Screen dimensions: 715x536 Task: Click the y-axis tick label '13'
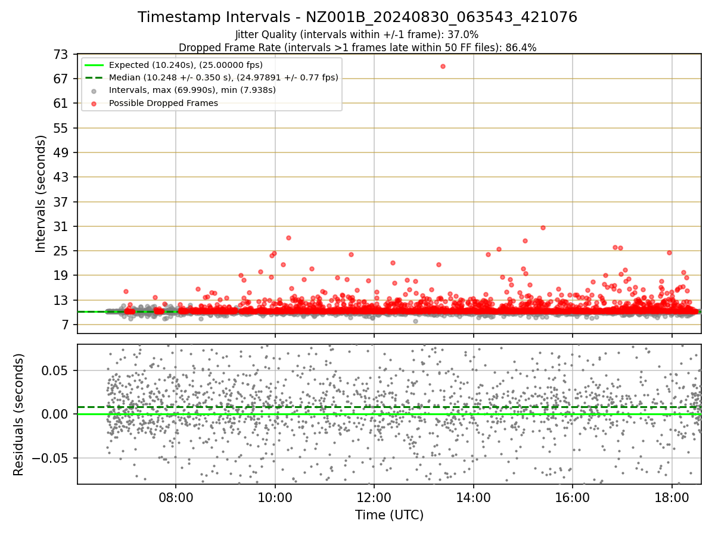pyautogui.click(x=61, y=300)
